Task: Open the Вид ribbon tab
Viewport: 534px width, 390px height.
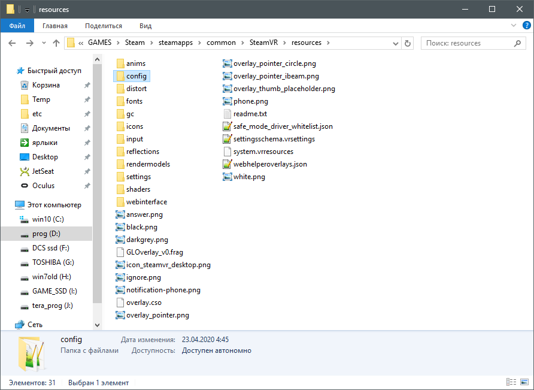Action: [145, 26]
